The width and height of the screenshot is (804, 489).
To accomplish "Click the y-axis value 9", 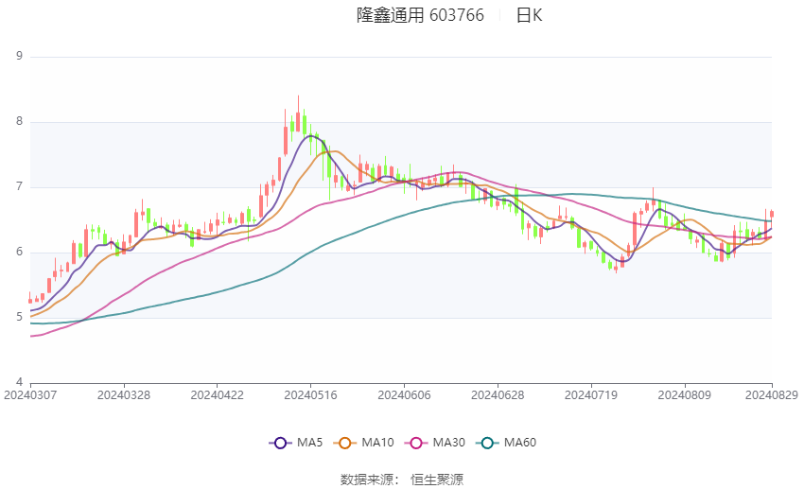I will pyautogui.click(x=20, y=56).
